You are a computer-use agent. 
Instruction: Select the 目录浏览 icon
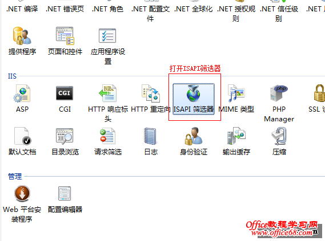(x=65, y=136)
